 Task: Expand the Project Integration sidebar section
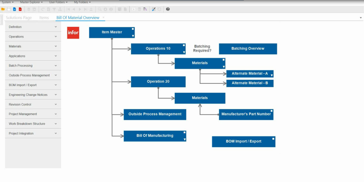click(x=33, y=133)
